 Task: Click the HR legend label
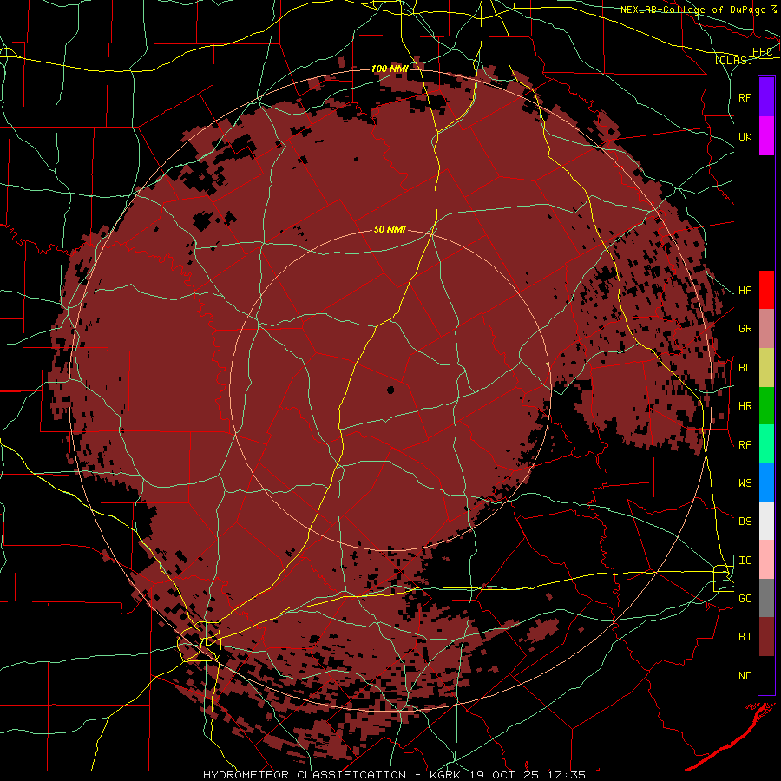(745, 406)
